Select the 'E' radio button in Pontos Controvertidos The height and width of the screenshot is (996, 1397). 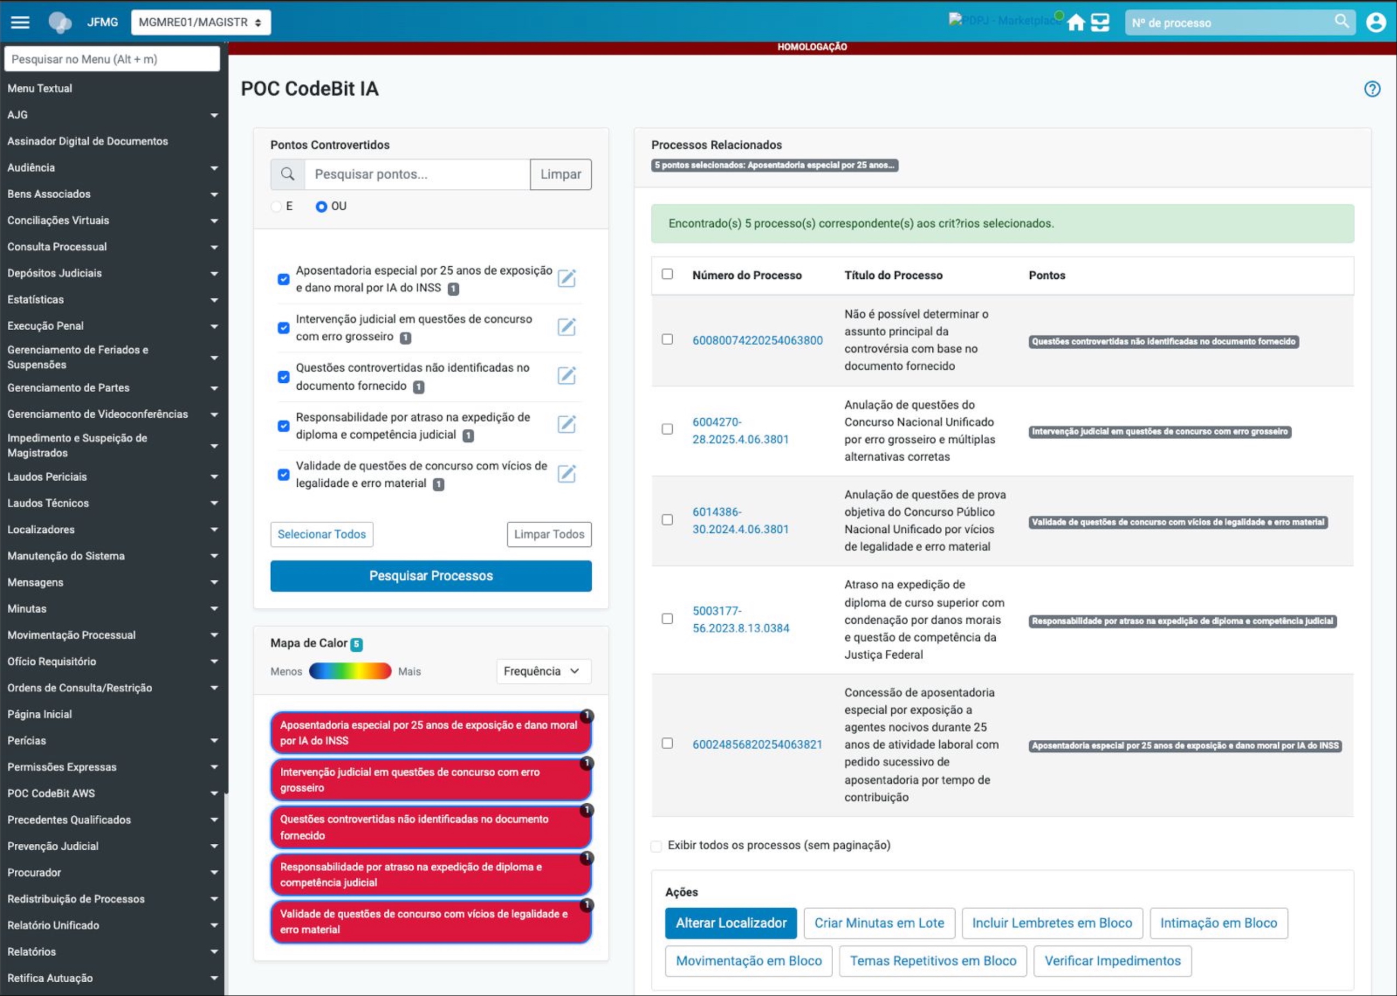[276, 206]
